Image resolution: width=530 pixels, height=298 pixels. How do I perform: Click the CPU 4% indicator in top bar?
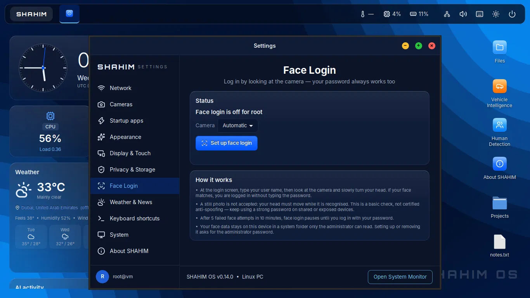[x=392, y=14]
